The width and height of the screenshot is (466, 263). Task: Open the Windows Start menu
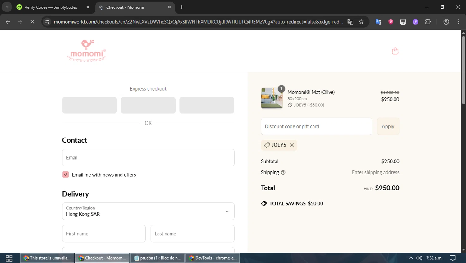coord(9,258)
